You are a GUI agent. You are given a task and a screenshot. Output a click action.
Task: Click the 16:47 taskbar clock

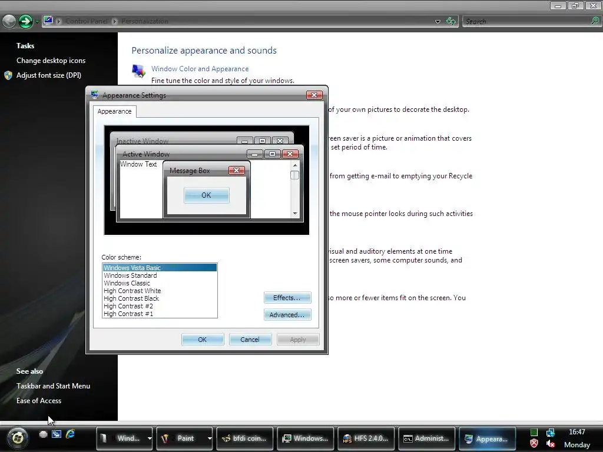click(x=577, y=432)
